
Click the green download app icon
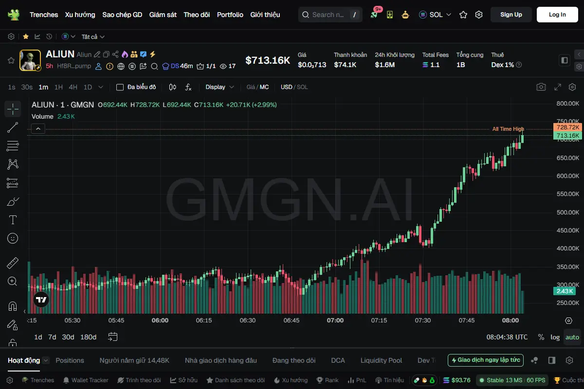390,15
